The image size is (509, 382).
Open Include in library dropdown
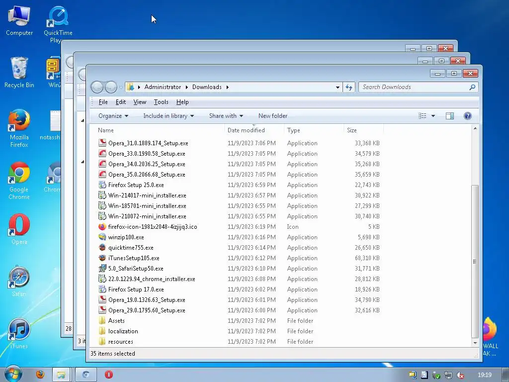(x=169, y=116)
